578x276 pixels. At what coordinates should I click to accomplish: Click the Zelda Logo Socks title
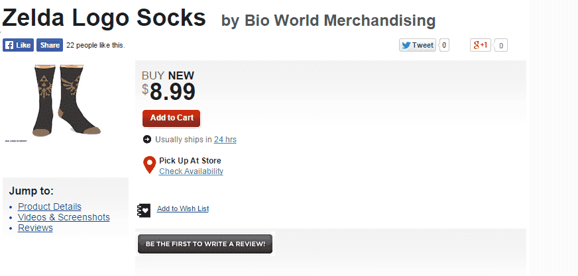point(104,17)
